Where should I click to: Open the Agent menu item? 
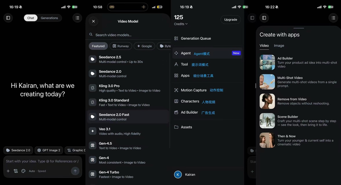207,53
